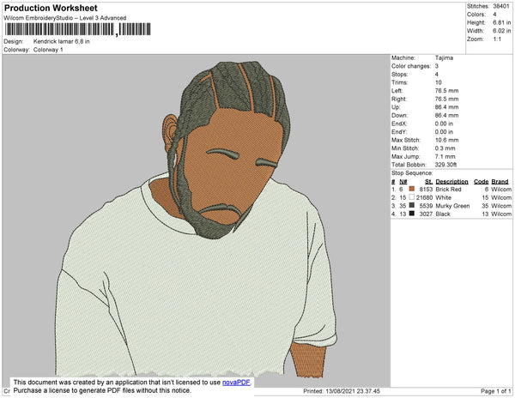
Task: Select the Black color swatch
Action: click(x=411, y=214)
